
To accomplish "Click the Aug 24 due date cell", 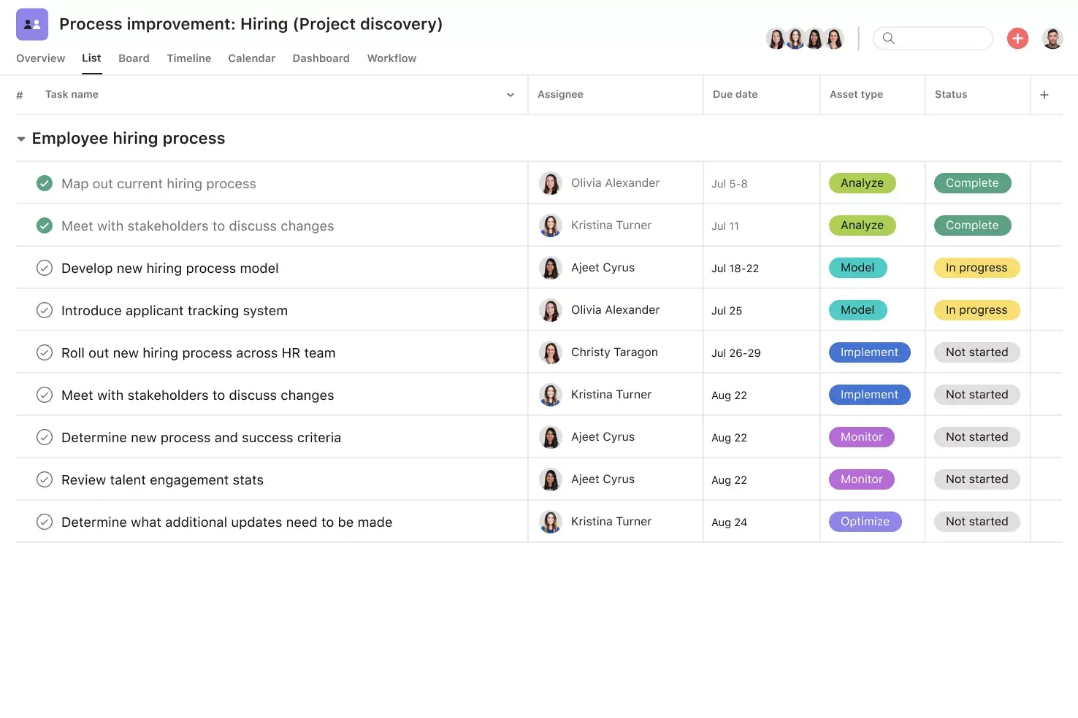I will (x=729, y=522).
